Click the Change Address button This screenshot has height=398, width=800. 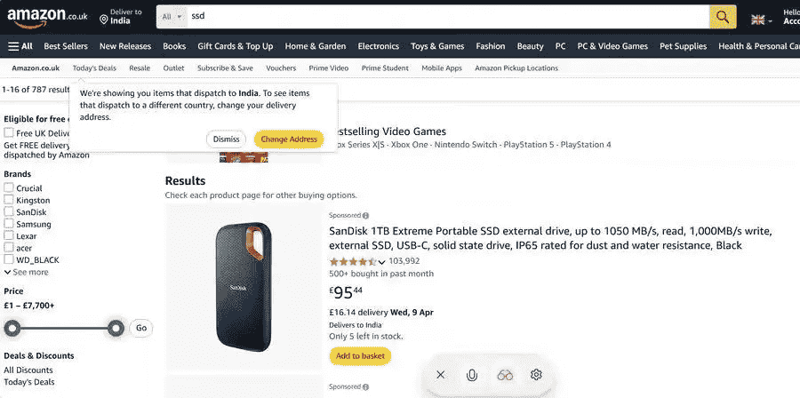pos(289,139)
